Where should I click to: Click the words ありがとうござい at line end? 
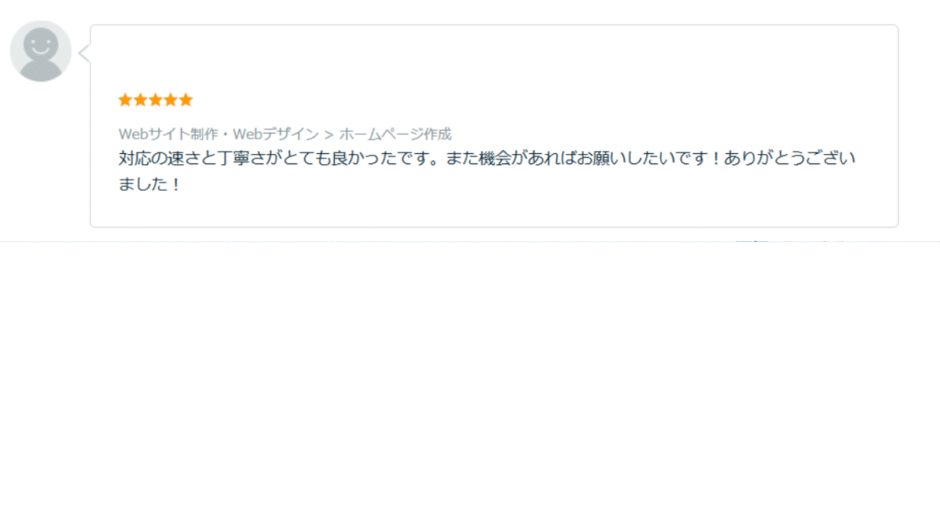click(789, 158)
